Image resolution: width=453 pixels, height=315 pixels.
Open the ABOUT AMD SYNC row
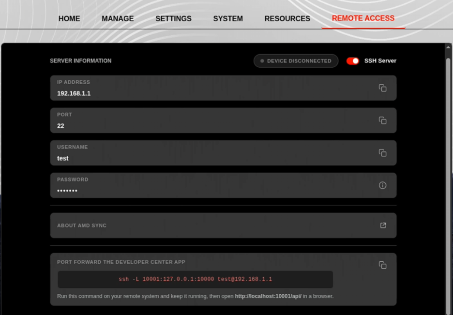coord(223,225)
